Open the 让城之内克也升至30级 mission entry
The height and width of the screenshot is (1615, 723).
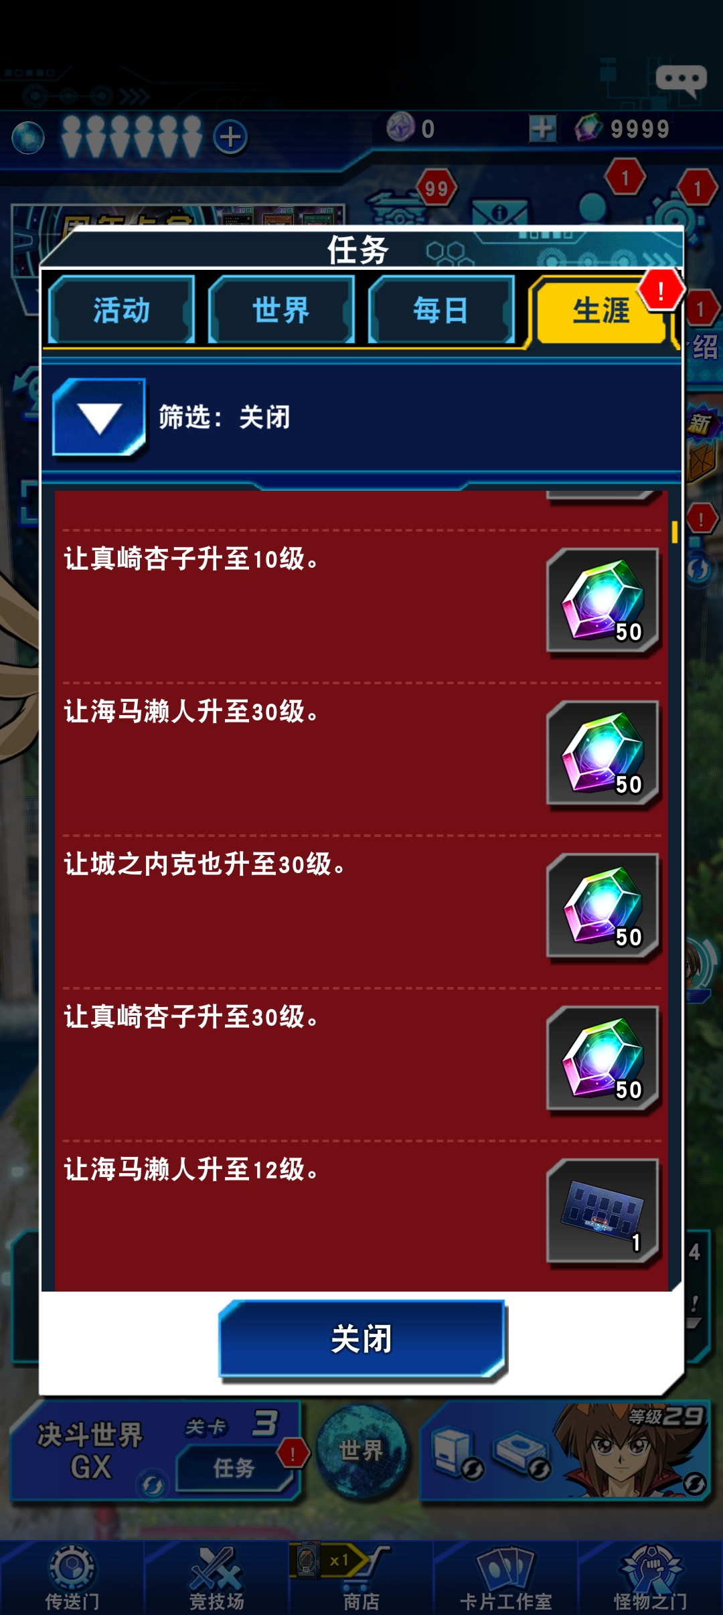coord(361,912)
